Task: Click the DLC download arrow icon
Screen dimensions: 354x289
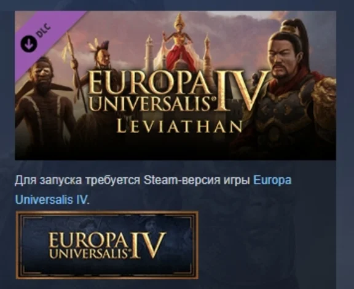Action: click(29, 44)
